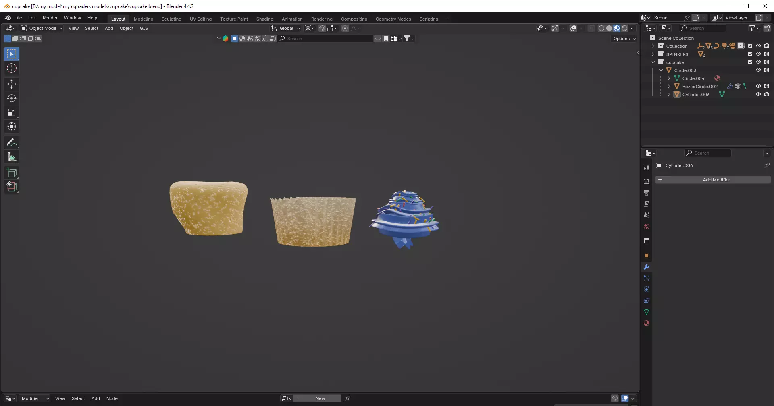This screenshot has height=406, width=774.
Task: Select the Scale tool
Action: (x=12, y=112)
